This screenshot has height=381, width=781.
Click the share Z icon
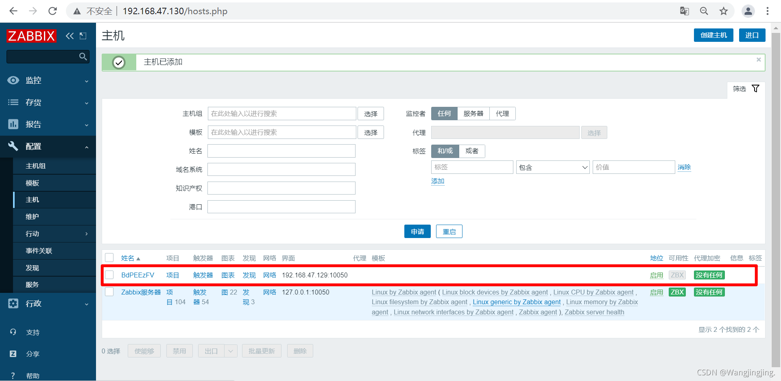(13, 354)
